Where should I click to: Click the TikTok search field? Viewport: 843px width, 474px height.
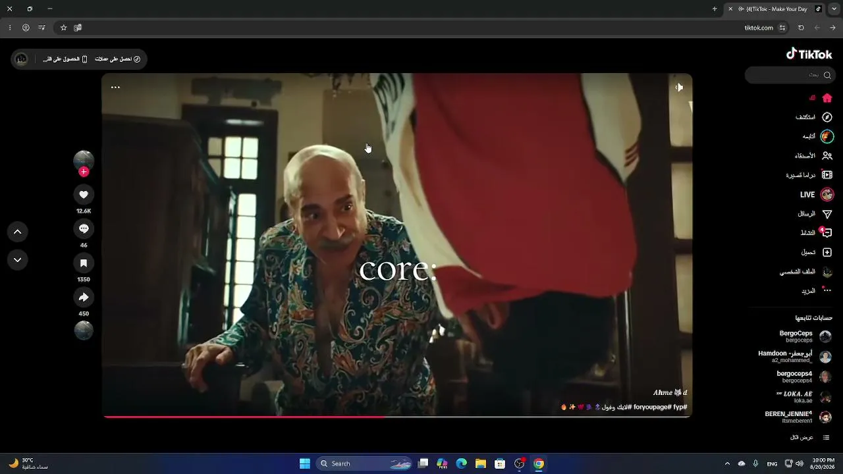coord(790,75)
